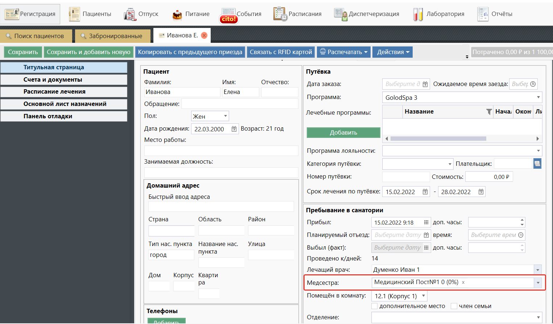Open the Расписания clipboard icon
This screenshot has height=324, width=553.
[280, 14]
